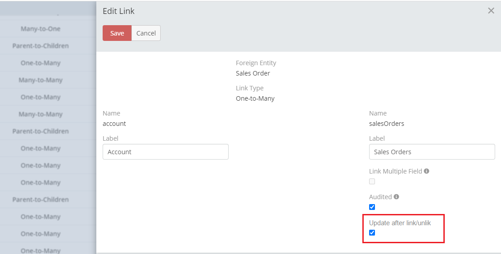Click the Audited label text

pyautogui.click(x=380, y=197)
